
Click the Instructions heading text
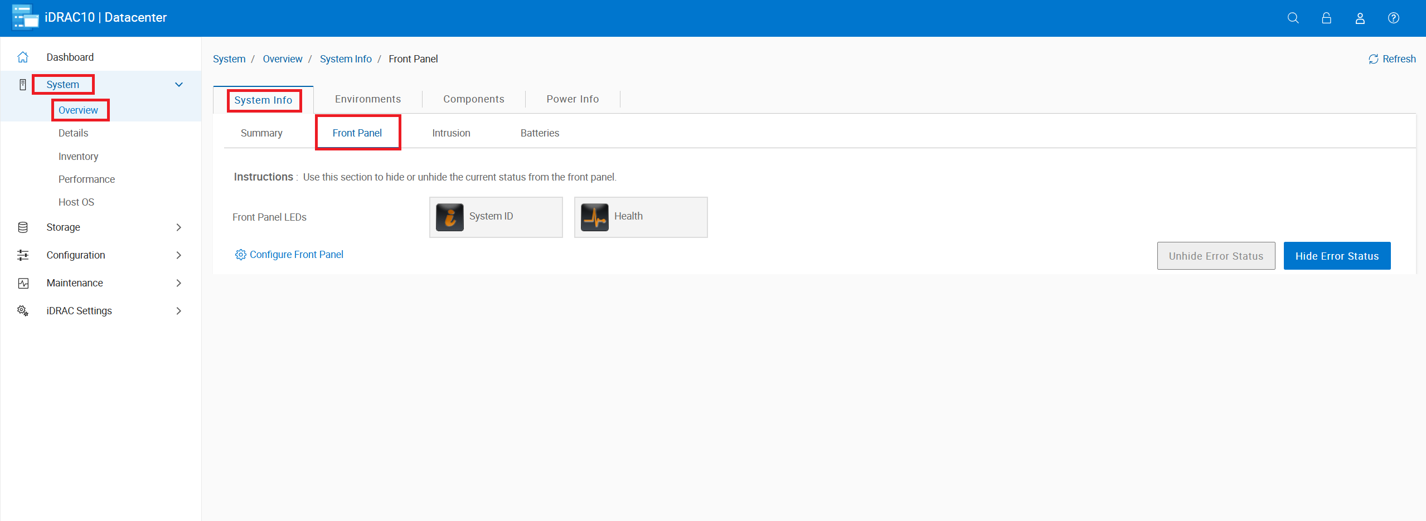click(263, 177)
